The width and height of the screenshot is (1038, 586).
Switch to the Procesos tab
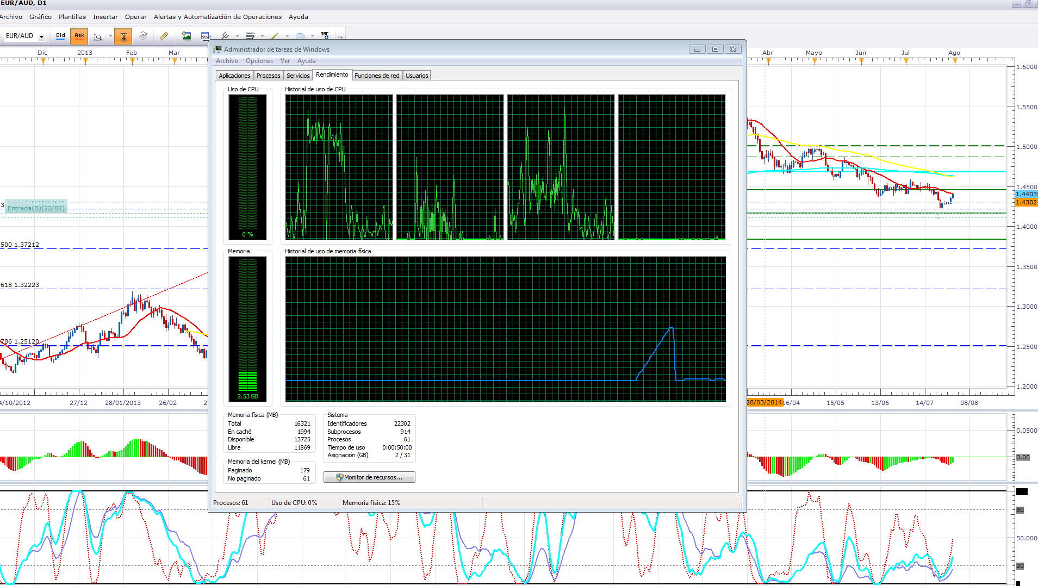tap(269, 76)
